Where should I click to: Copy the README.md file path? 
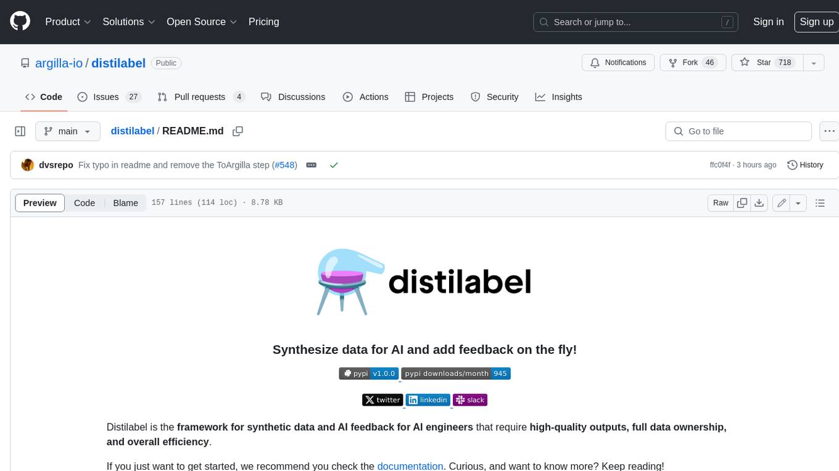coord(238,131)
